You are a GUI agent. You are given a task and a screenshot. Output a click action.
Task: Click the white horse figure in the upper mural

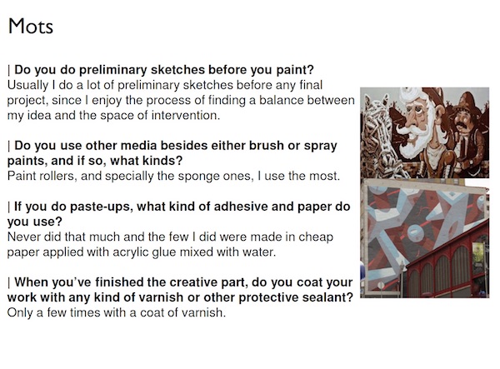pyautogui.click(x=377, y=134)
